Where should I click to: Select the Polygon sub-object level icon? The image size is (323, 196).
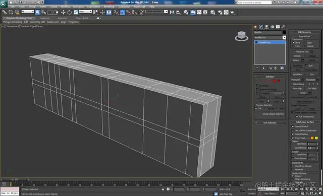tap(274, 81)
